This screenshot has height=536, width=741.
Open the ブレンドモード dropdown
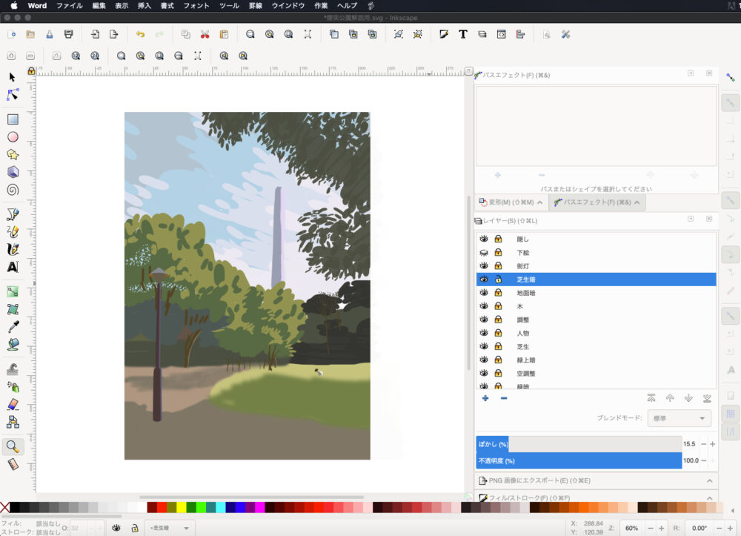(679, 419)
